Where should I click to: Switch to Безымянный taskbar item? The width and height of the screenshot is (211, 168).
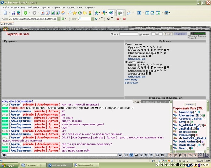coord(86,165)
